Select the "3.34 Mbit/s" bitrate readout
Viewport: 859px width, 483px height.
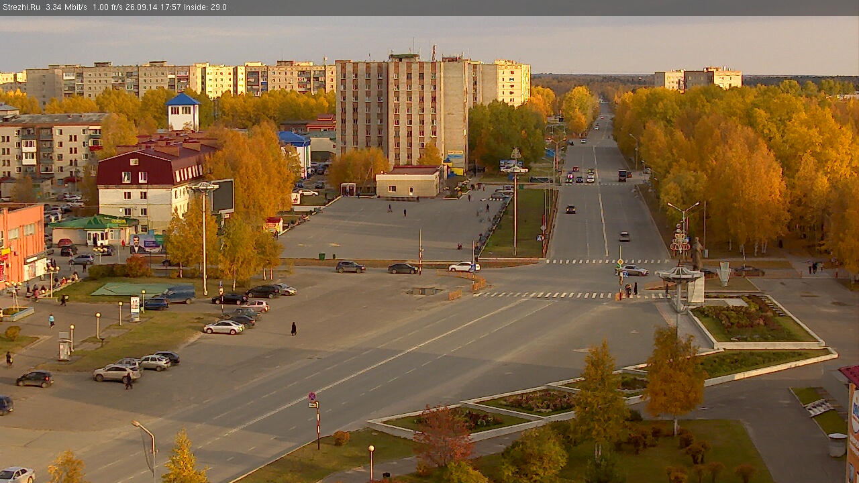(x=66, y=7)
